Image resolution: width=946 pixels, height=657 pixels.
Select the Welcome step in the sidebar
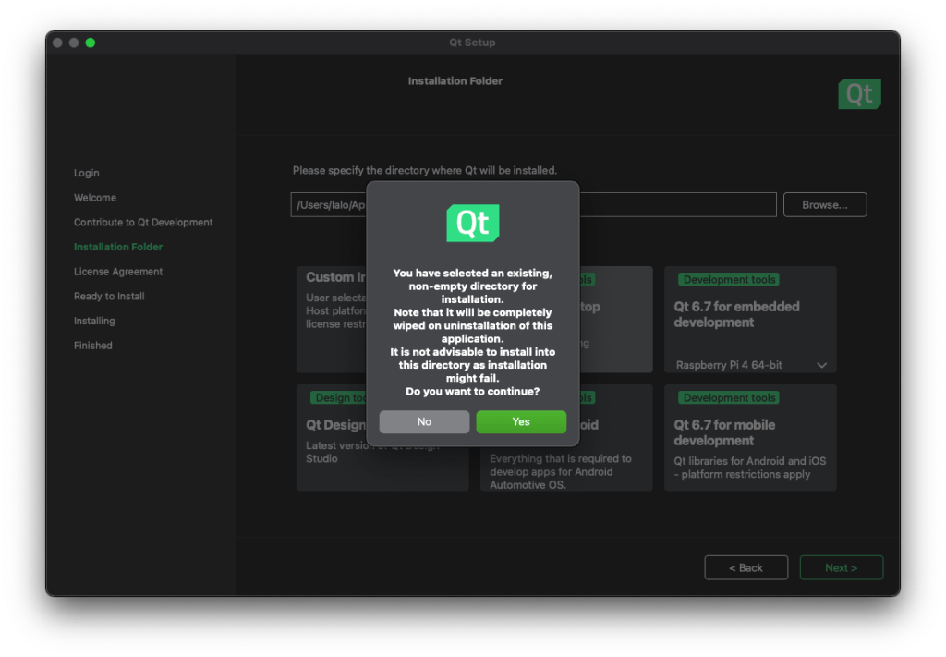(95, 198)
